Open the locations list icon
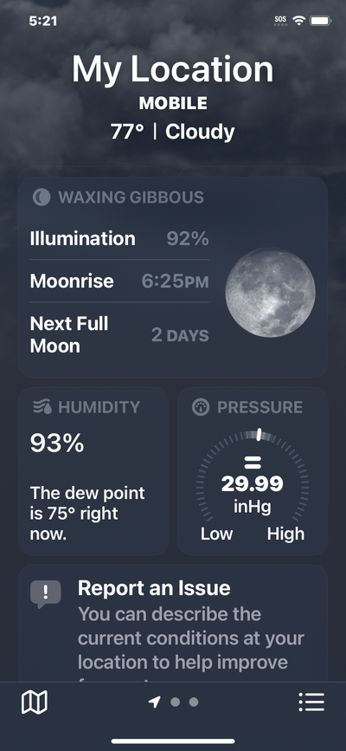This screenshot has width=346, height=751. click(x=311, y=702)
